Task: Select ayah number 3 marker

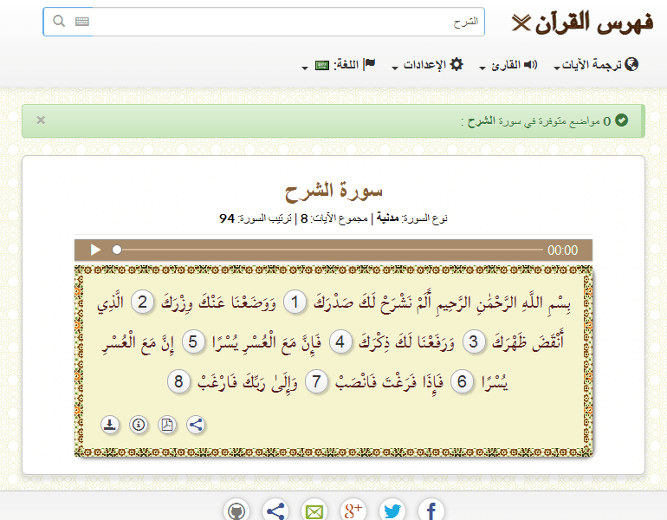Action: pyautogui.click(x=474, y=341)
